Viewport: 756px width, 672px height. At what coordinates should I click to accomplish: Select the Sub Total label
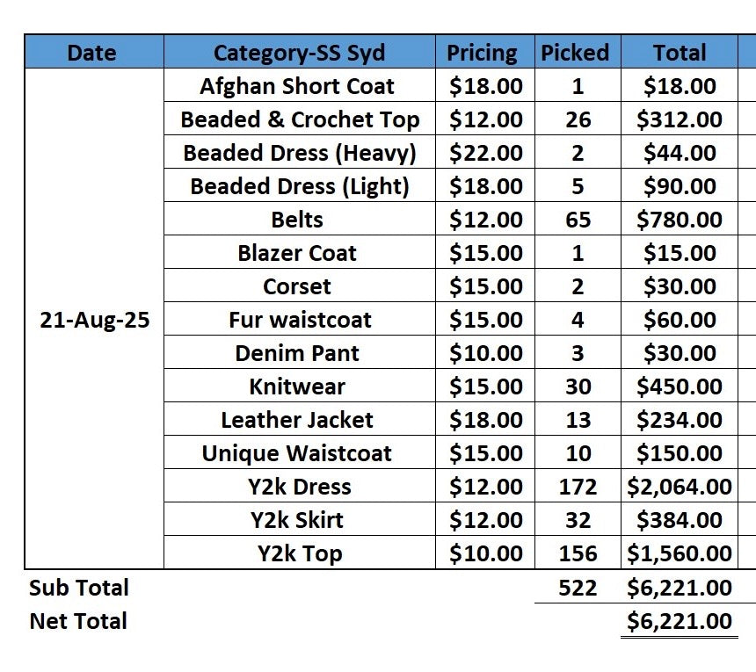point(78,587)
